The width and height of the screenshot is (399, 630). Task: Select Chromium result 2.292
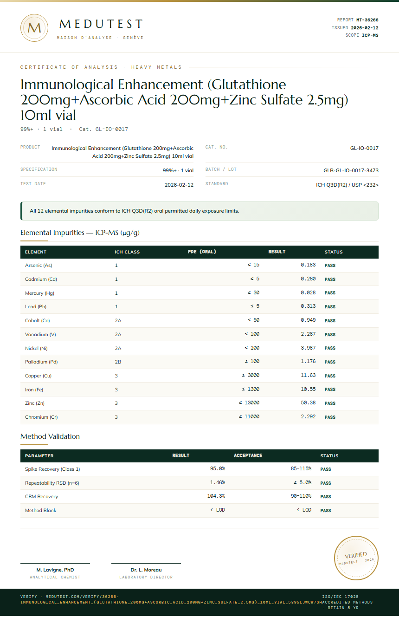(x=308, y=417)
